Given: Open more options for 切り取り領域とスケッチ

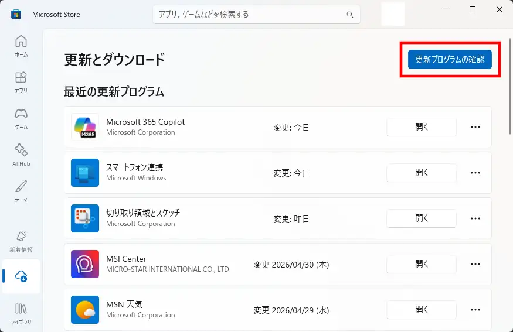Looking at the screenshot, I should [475, 218].
